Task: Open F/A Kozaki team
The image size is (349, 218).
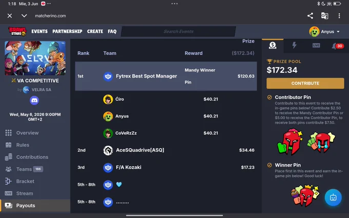Action: 128,167
